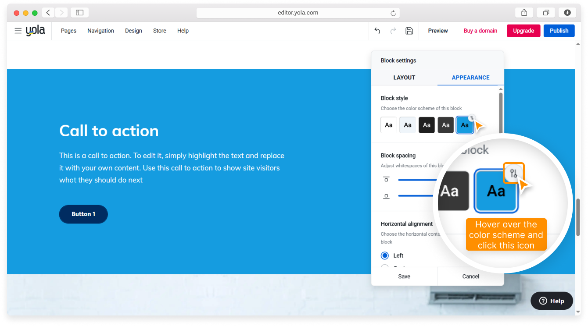The width and height of the screenshot is (588, 326).
Task: Click the color scheme customize icon on blue swatch
Action: 472,118
